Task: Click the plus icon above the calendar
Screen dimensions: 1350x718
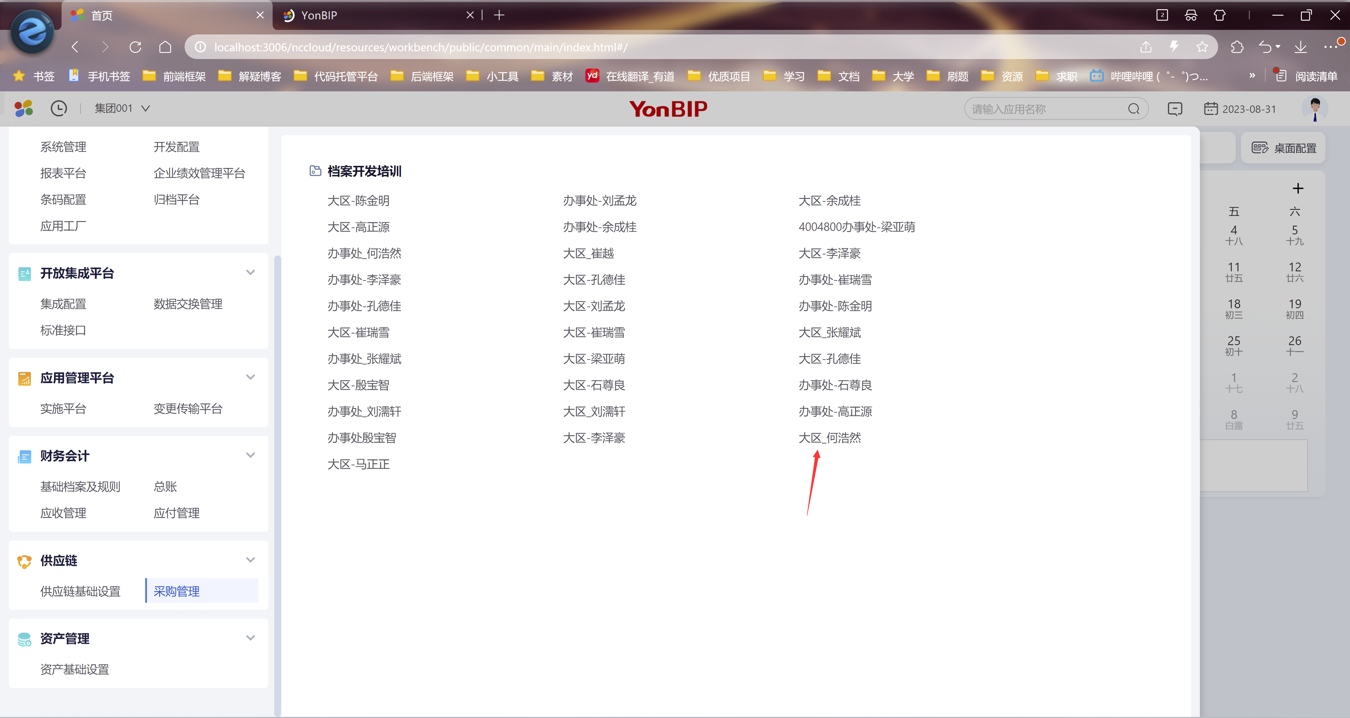Action: (x=1298, y=188)
